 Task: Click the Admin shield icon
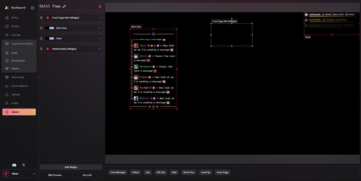[7, 112]
